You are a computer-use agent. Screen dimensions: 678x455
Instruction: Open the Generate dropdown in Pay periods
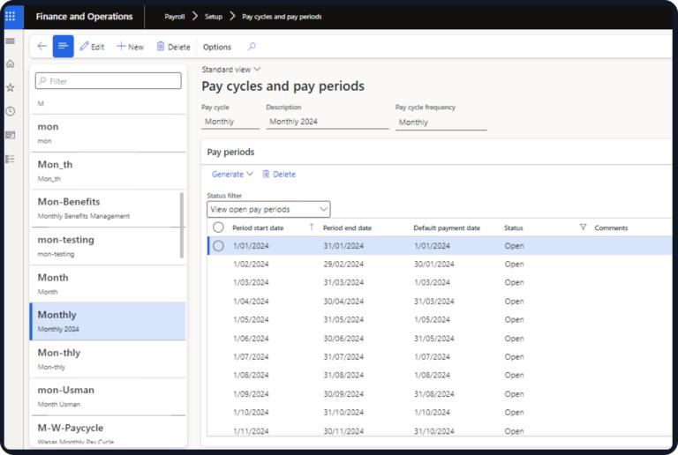click(x=232, y=174)
